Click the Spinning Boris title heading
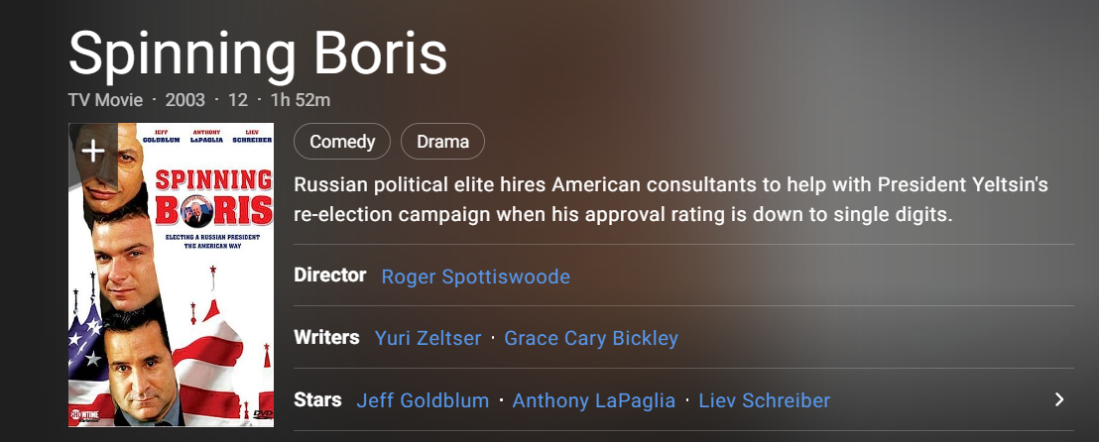Image resolution: width=1099 pixels, height=442 pixels. pos(258,54)
